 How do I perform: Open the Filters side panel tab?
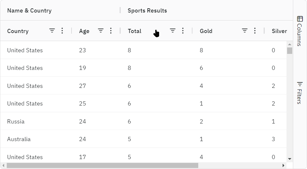point(300,92)
